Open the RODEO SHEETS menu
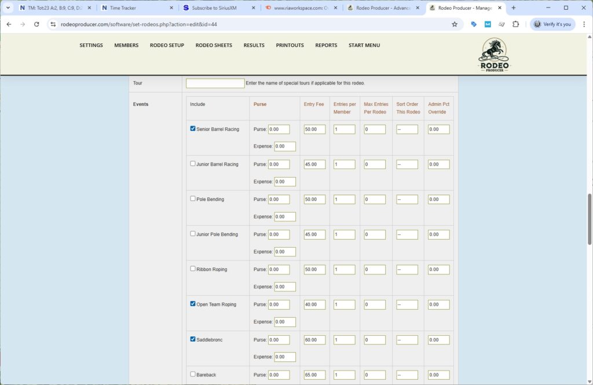This screenshot has height=385, width=593. coord(213,45)
